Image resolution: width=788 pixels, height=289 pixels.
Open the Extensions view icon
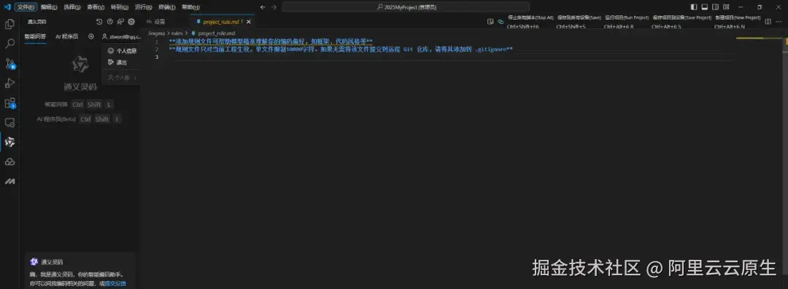[x=9, y=103]
